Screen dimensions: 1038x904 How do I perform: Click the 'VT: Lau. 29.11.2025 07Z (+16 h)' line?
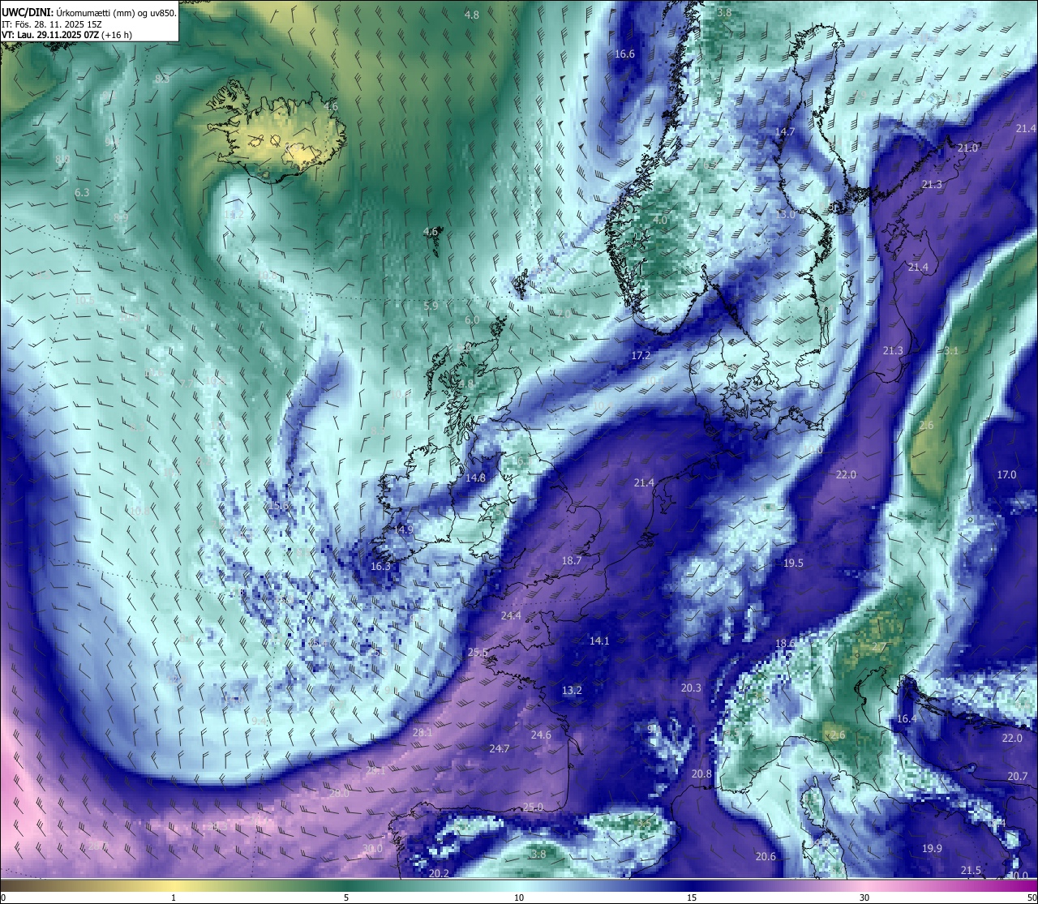pyautogui.click(x=67, y=36)
